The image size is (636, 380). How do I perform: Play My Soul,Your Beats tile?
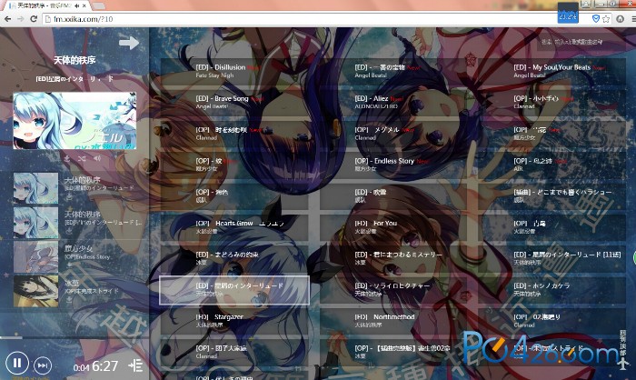coord(552,71)
